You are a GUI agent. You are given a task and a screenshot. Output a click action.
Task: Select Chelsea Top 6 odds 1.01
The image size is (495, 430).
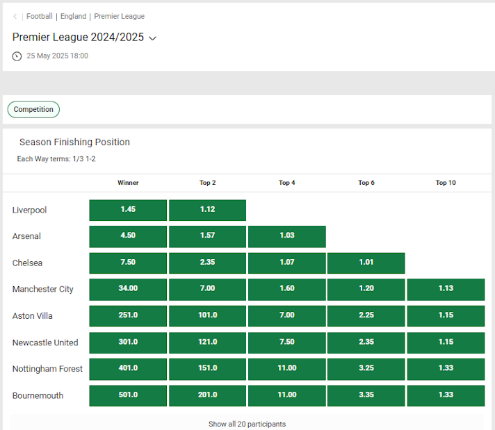(x=366, y=263)
